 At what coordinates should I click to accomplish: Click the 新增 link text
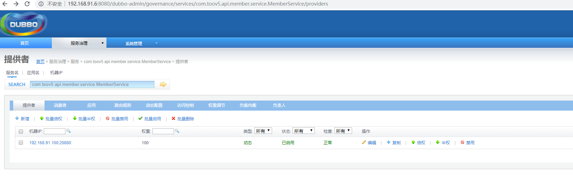click(x=25, y=119)
